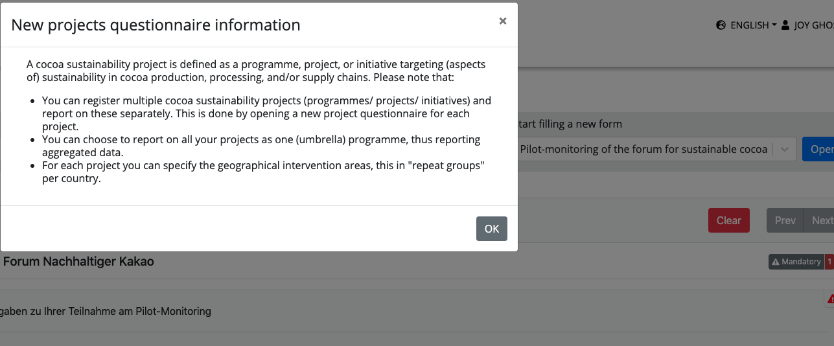The width and height of the screenshot is (834, 346).
Task: Click the red alert triangle icon on the right edge
Action: [831, 299]
